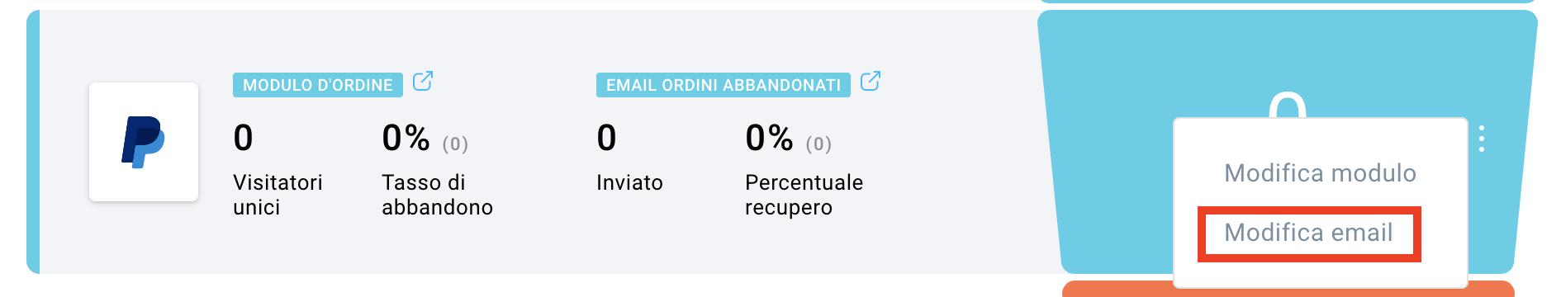Click the 0% value above Tasso di abbandono
1561x297 pixels.
point(406,138)
